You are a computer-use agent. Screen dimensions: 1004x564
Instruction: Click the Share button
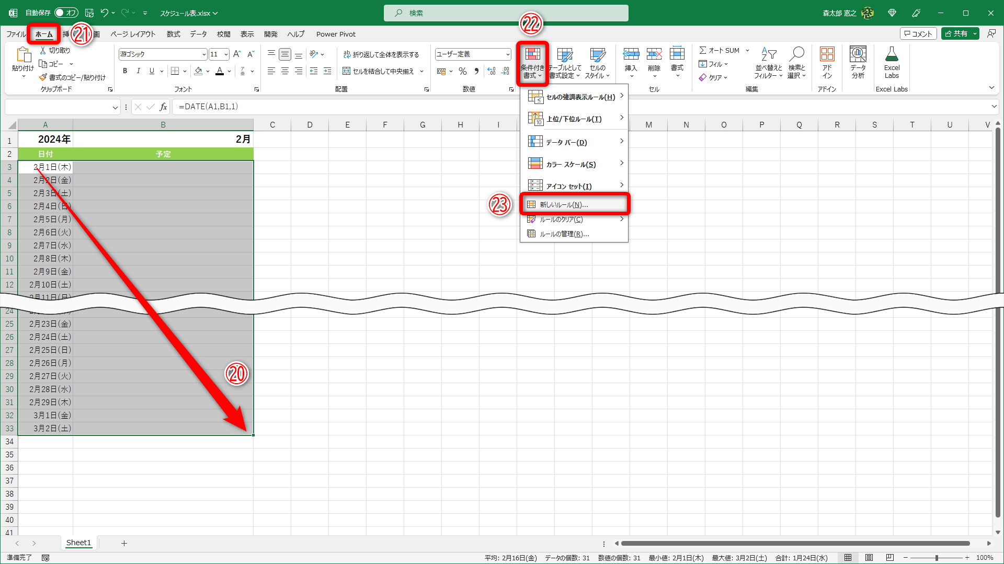(x=956, y=34)
